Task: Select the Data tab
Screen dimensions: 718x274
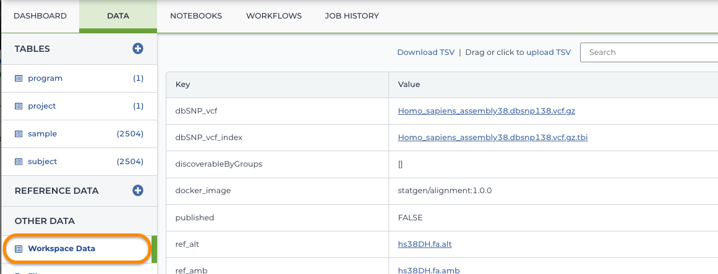Action: 118,16
